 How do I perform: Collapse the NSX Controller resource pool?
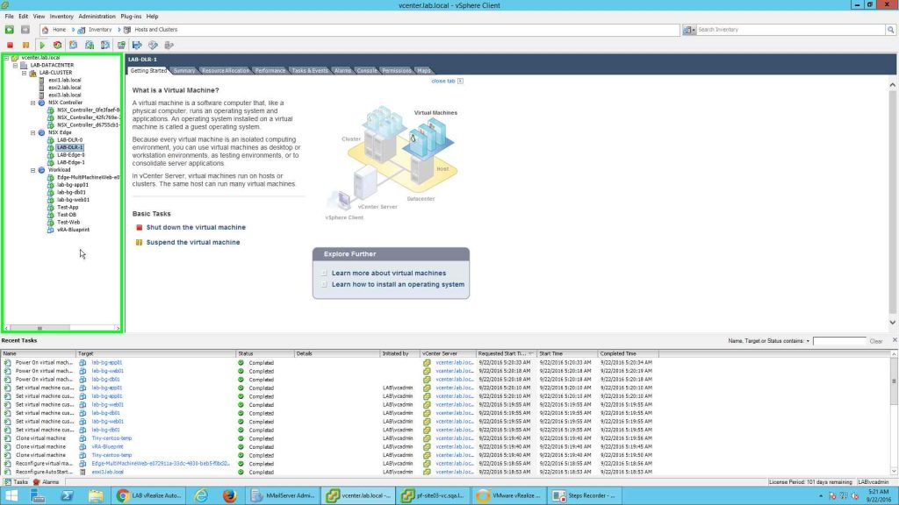click(x=33, y=103)
